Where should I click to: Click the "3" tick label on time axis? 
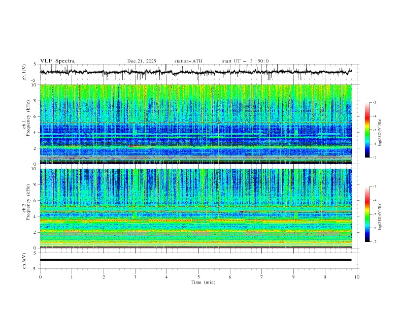135,277
